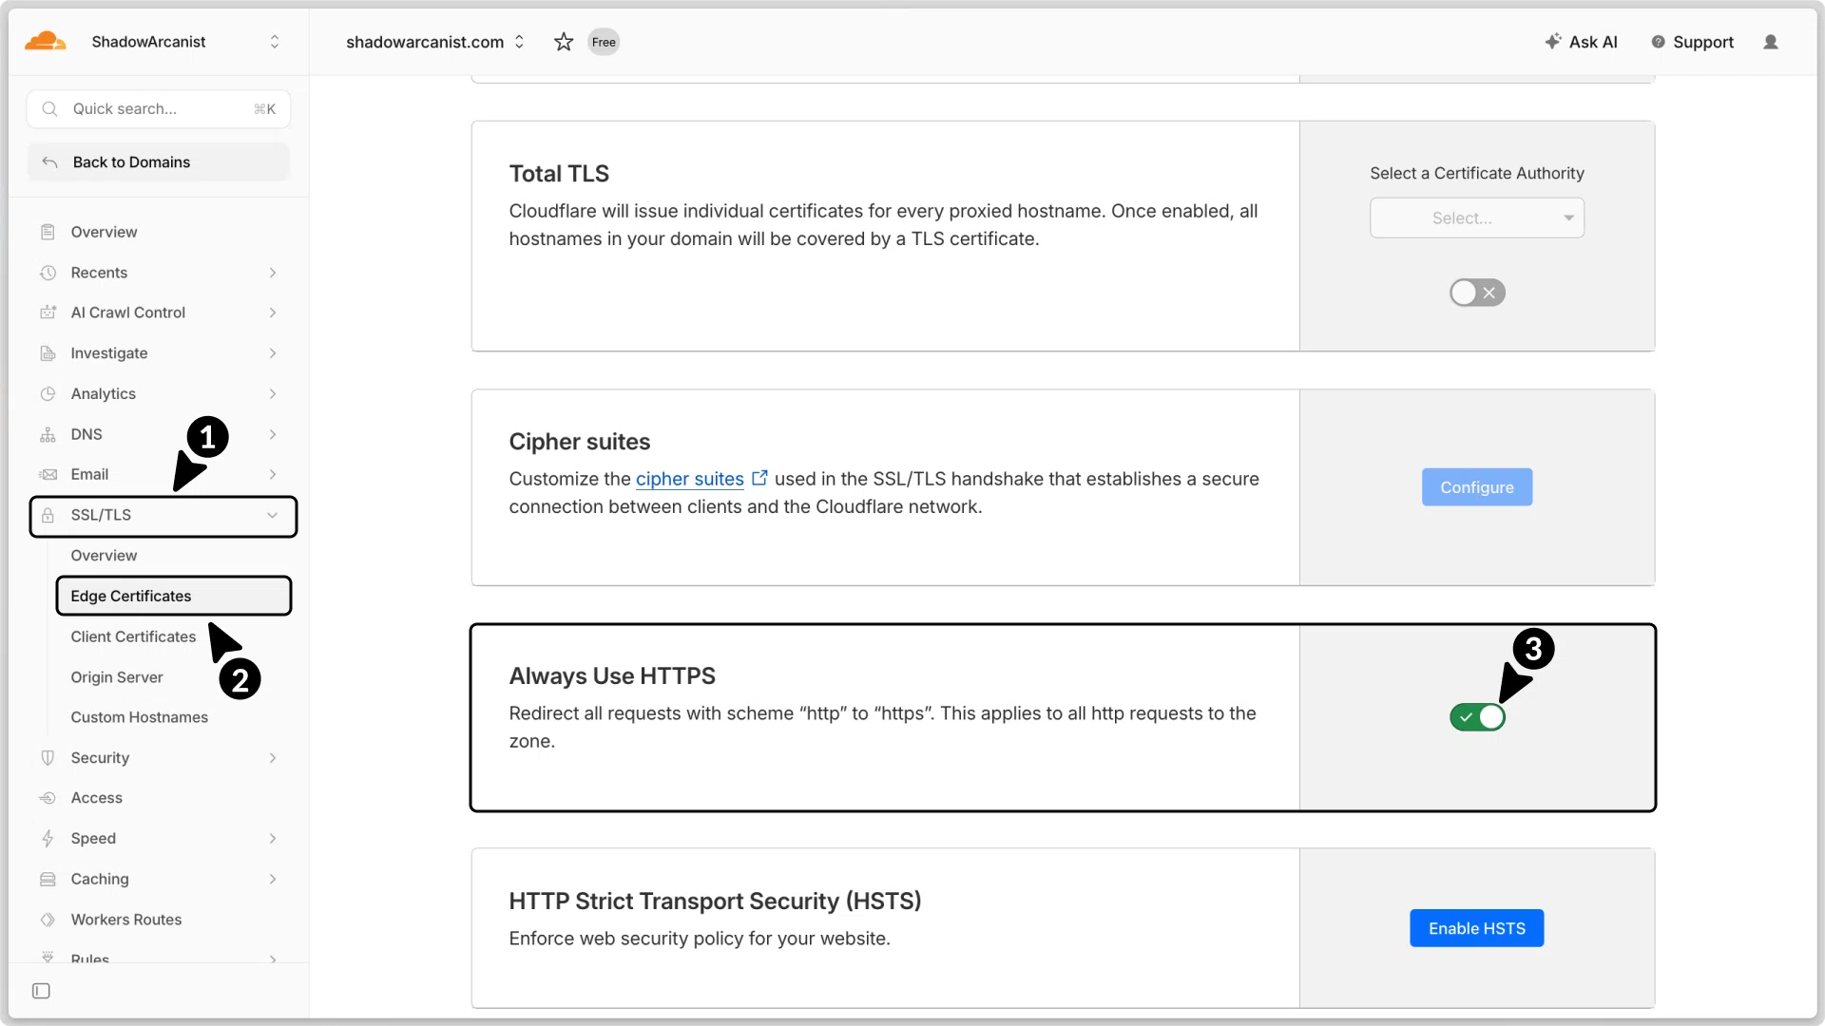
Task: Click the Quick search magnifier icon
Action: click(x=50, y=109)
